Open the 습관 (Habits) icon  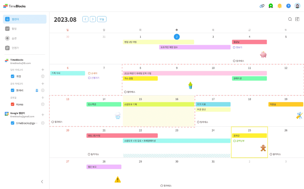[7, 38]
